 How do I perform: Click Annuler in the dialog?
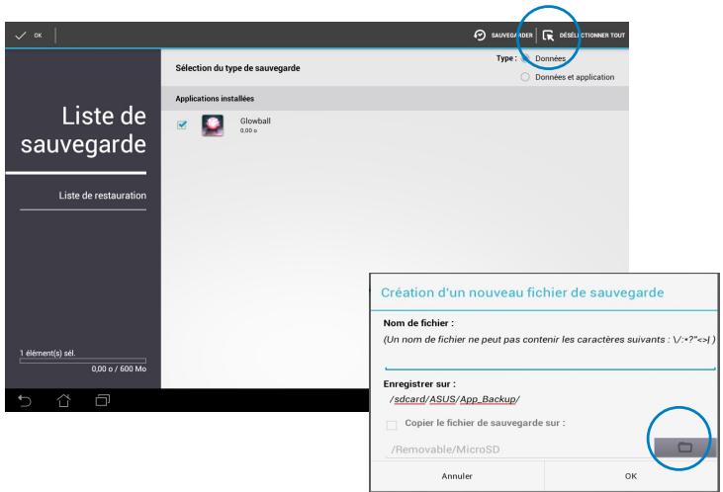(x=457, y=476)
